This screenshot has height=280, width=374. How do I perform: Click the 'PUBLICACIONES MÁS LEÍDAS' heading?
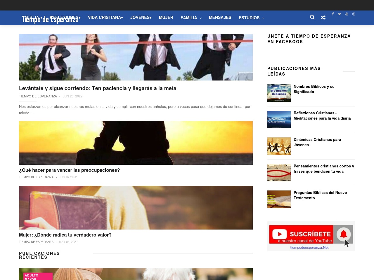(x=294, y=71)
